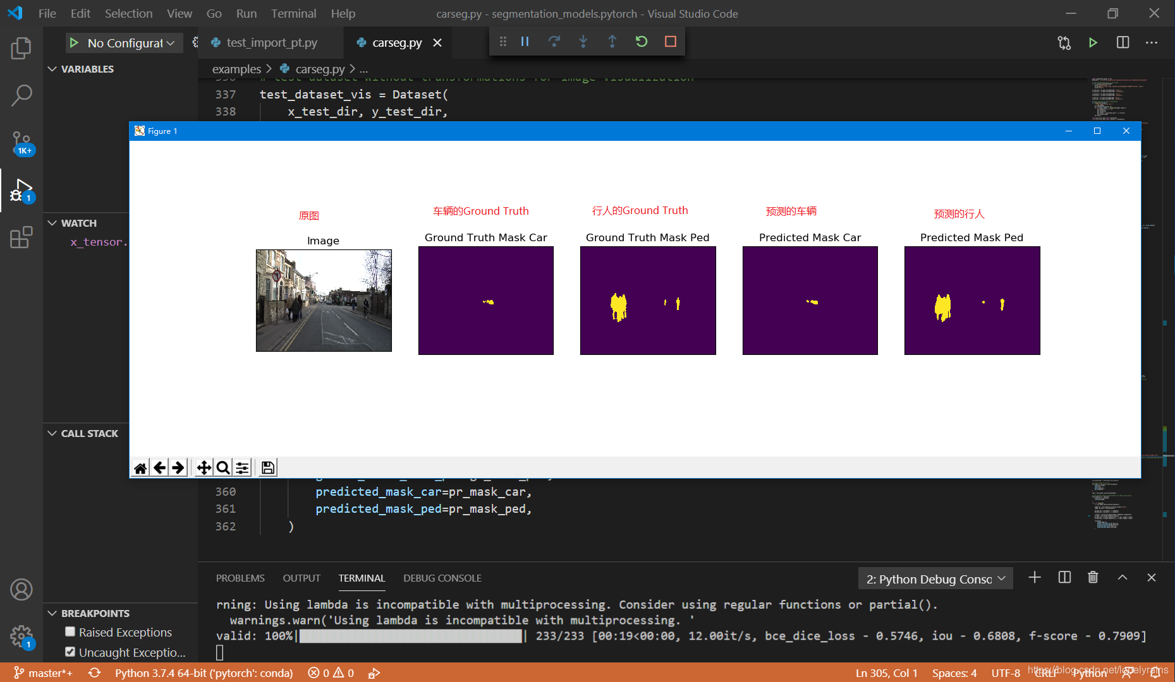Open the Search view in activity bar

pyautogui.click(x=21, y=95)
